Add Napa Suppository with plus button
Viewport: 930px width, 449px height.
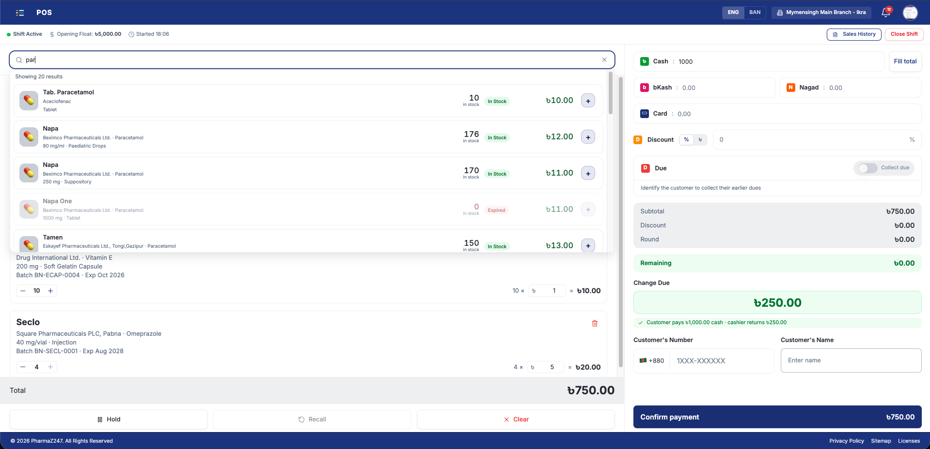coord(588,174)
